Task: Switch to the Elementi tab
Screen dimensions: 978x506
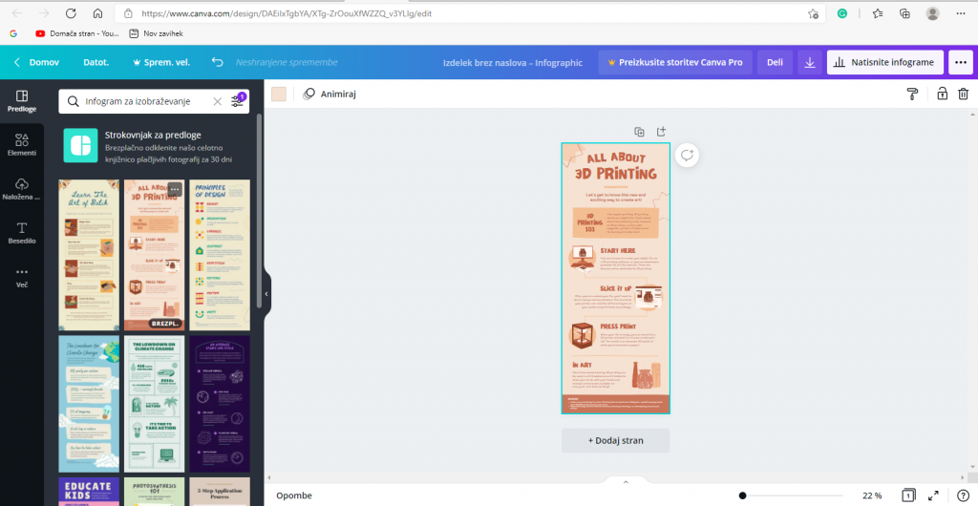Action: point(22,144)
